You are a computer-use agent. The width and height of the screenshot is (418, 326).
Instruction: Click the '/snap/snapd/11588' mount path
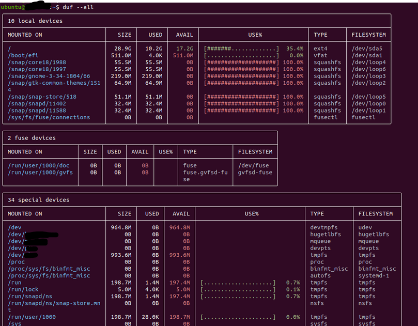(x=37, y=111)
